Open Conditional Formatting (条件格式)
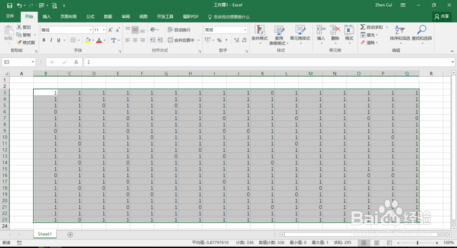Screen dimensions: 457x248 (260, 35)
